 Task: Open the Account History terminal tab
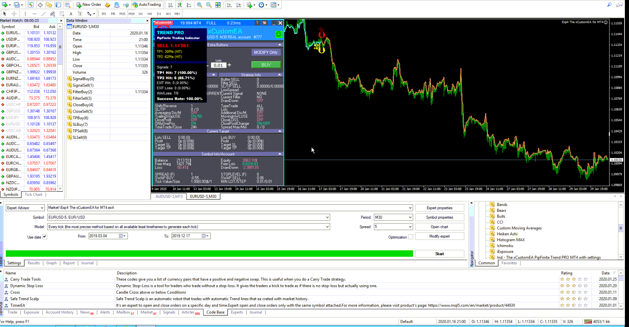pyautogui.click(x=60, y=312)
